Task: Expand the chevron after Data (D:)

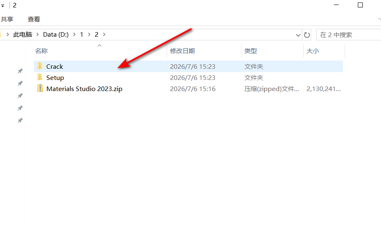Action: coord(74,35)
